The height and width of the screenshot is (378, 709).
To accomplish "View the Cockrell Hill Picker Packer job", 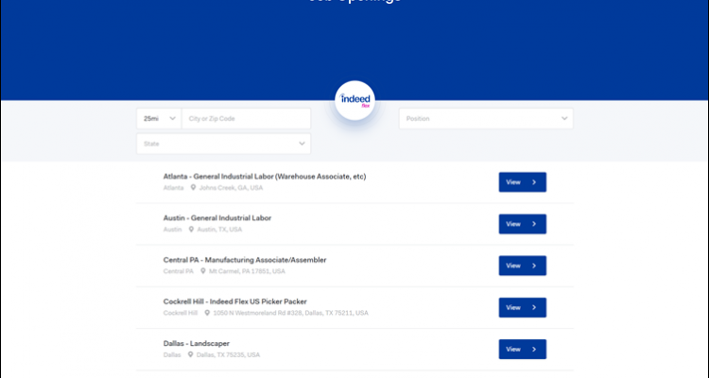I will [x=522, y=307].
